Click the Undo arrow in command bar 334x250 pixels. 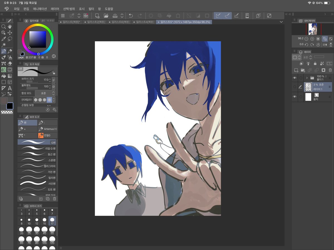(x=131, y=16)
